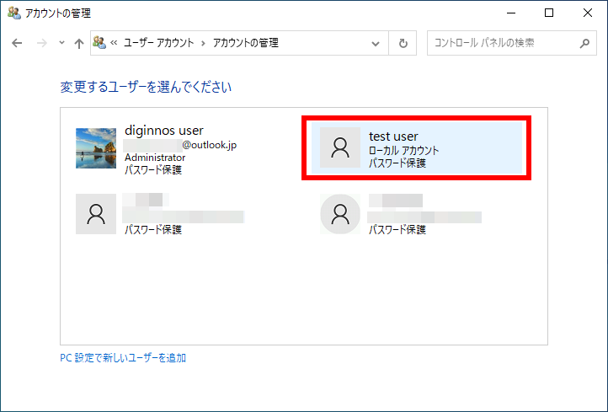Click the forward navigation arrow
The height and width of the screenshot is (412, 608).
tap(41, 43)
